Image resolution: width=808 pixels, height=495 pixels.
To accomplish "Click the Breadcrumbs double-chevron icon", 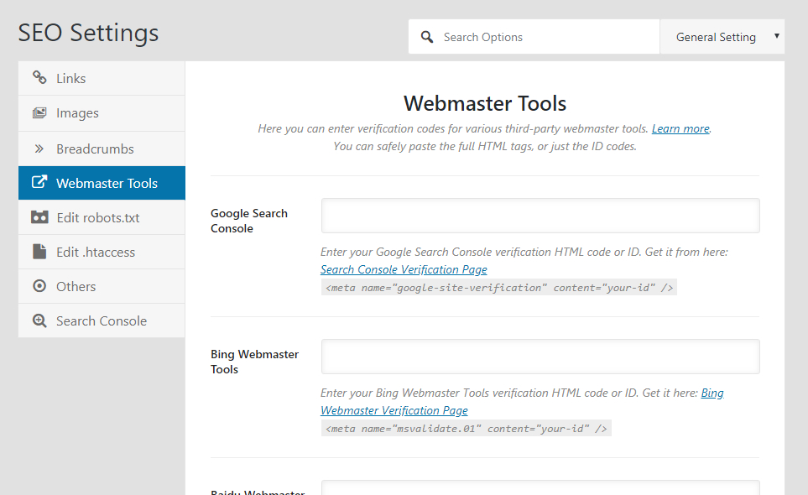I will [x=39, y=148].
